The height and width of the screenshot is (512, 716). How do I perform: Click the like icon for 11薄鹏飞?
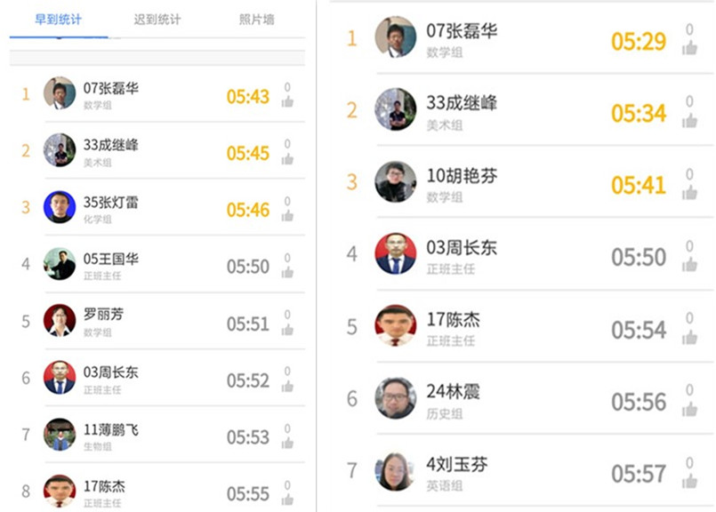click(x=287, y=442)
